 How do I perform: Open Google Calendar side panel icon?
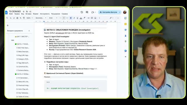(125, 18)
